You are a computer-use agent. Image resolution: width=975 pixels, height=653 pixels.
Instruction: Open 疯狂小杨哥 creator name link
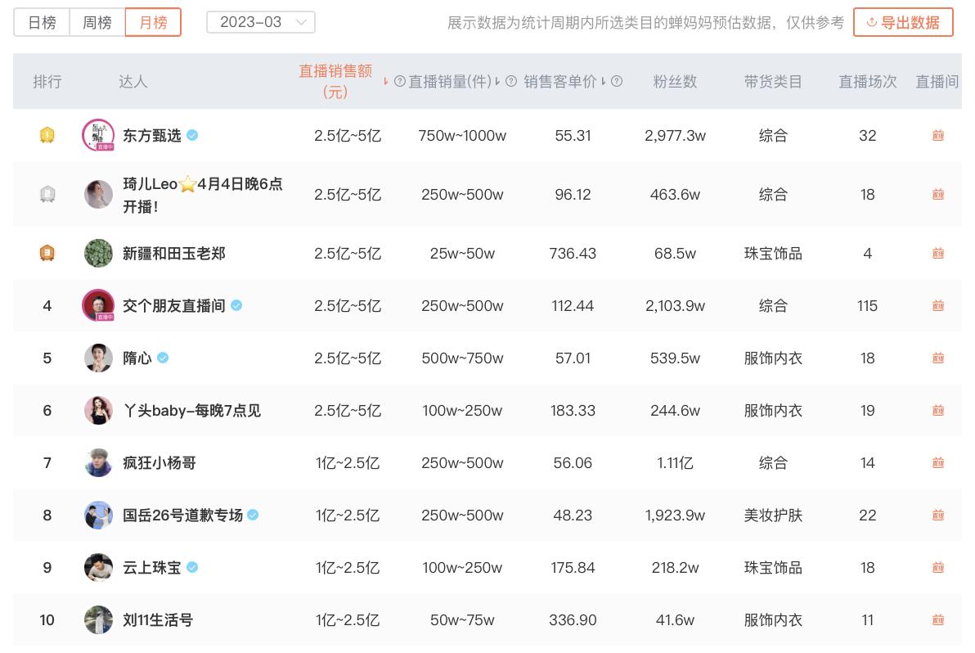pos(160,463)
